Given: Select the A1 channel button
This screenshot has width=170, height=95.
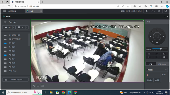Looking at the screenshot, I should point(8,27).
